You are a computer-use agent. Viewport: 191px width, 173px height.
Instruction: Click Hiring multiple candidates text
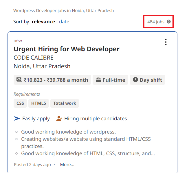point(95,119)
